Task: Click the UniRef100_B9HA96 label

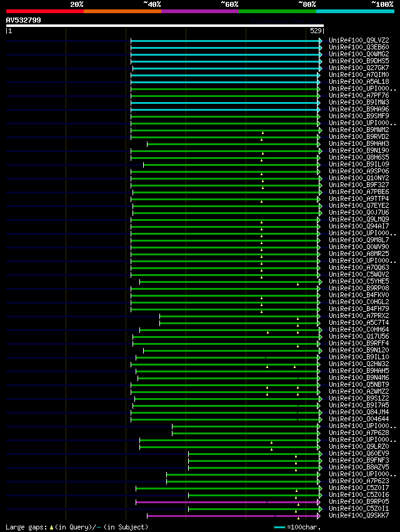Action: coord(359,110)
